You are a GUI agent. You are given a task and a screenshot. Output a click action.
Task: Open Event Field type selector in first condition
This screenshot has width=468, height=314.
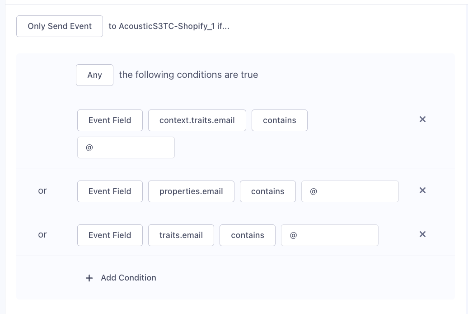(110, 120)
